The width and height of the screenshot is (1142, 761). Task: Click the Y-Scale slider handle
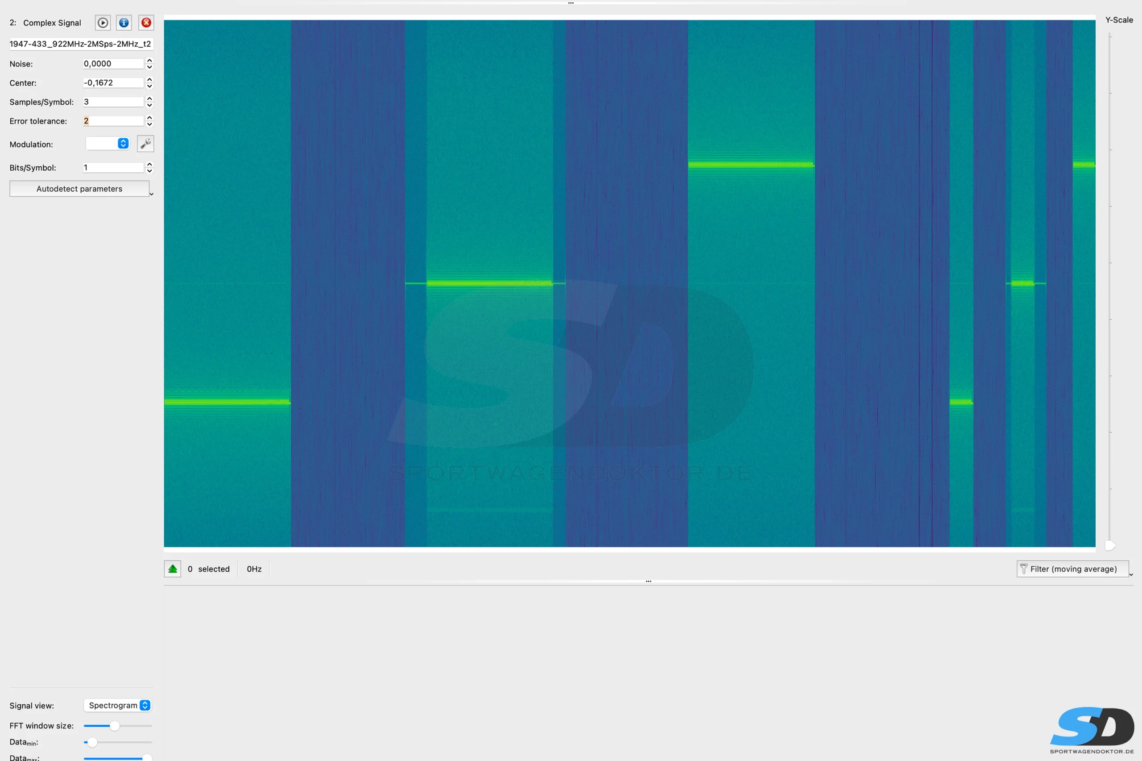[1110, 546]
